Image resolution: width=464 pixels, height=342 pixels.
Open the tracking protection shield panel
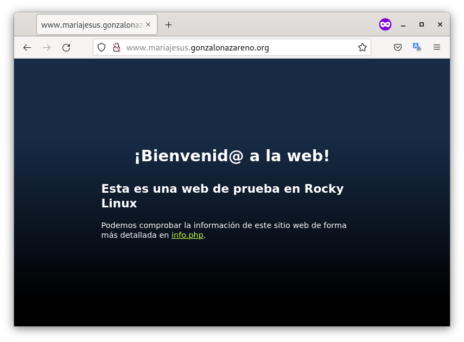[101, 48]
